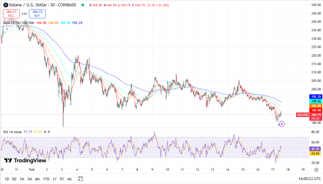Click the orange EMA value 186.88 in legend
This screenshot has width=323, height=184.
pyautogui.click(x=53, y=23)
